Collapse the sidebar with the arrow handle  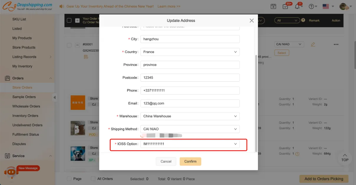54,97
